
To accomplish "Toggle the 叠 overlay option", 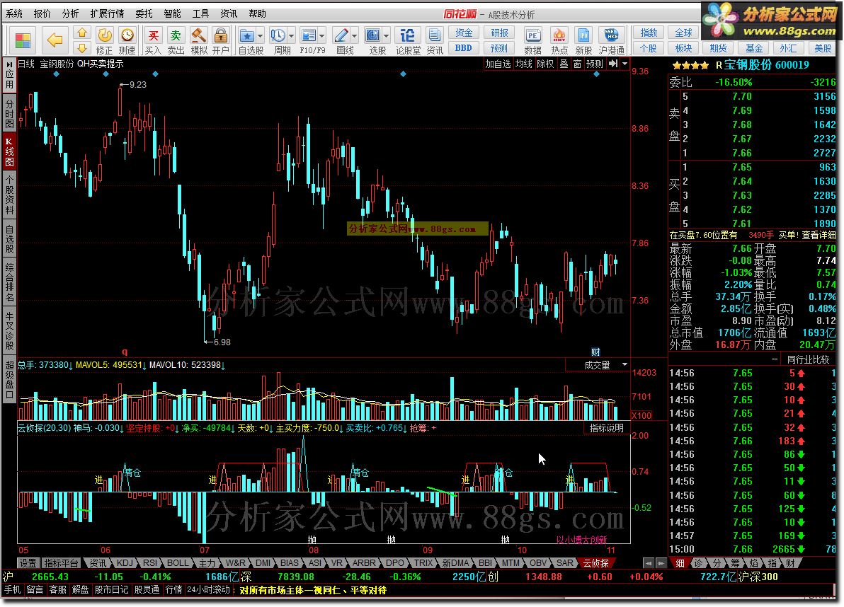I will 564,64.
